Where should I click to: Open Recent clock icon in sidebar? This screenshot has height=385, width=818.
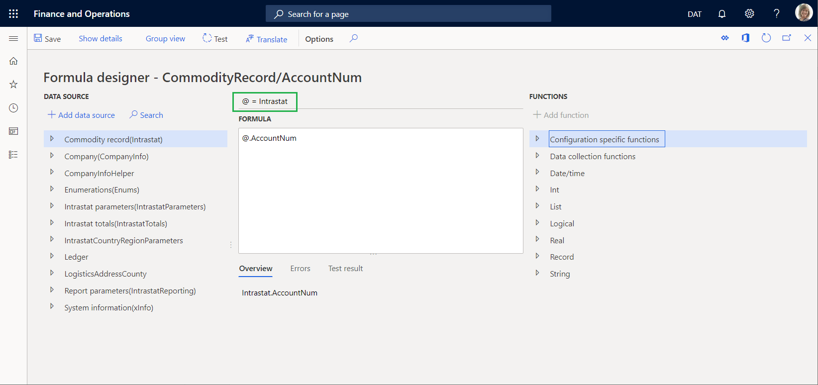(x=13, y=108)
